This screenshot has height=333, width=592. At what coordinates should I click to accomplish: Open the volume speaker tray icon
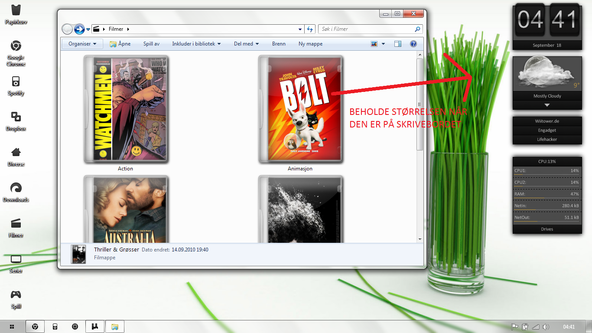pos(546,327)
